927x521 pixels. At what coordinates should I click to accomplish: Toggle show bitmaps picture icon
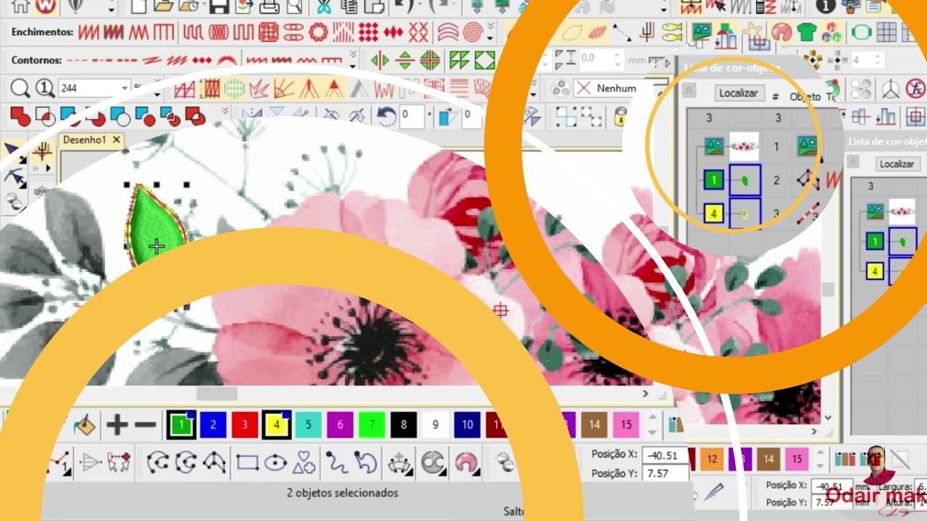pos(702,33)
